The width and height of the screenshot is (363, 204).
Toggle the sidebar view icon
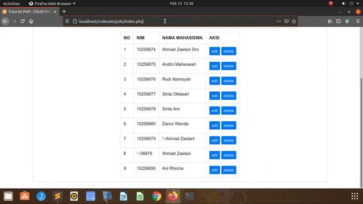[x=339, y=22]
